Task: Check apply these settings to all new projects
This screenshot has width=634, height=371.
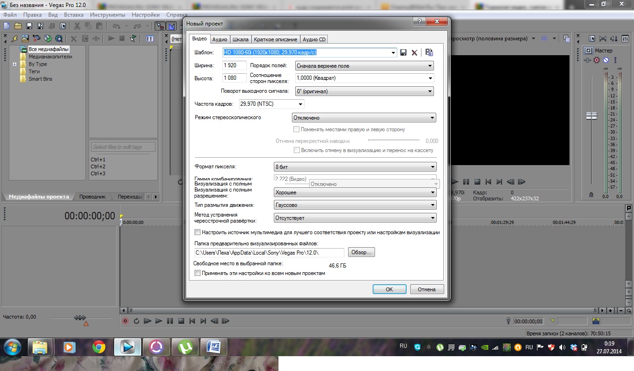Action: tap(197, 273)
